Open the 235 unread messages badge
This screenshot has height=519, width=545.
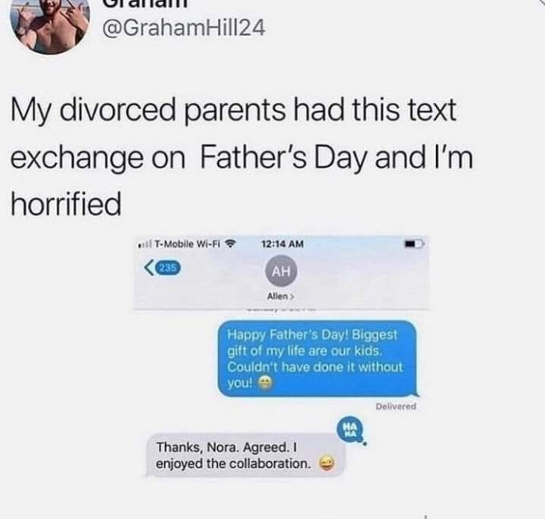(168, 268)
